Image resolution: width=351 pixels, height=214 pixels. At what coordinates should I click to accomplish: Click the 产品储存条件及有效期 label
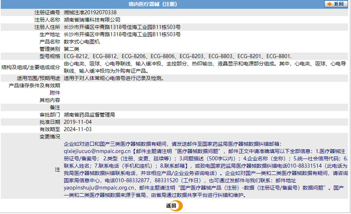(34, 86)
